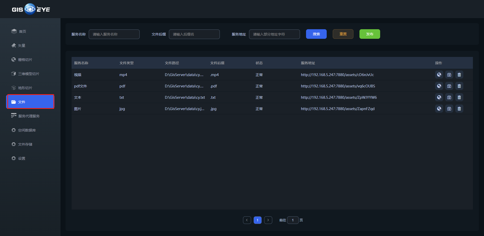This screenshot has height=236, width=484.
Task: Open 三维模型切片 in the sidebar
Action: (x=30, y=74)
